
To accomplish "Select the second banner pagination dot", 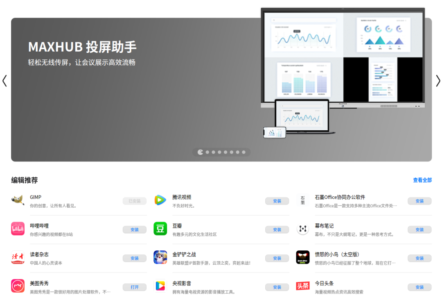I will click(207, 152).
